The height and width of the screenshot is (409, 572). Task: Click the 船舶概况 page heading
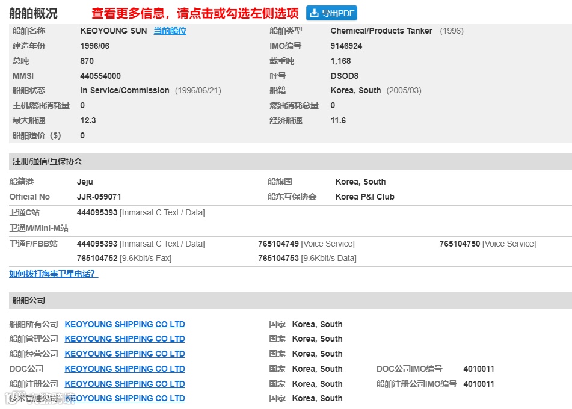coord(33,13)
